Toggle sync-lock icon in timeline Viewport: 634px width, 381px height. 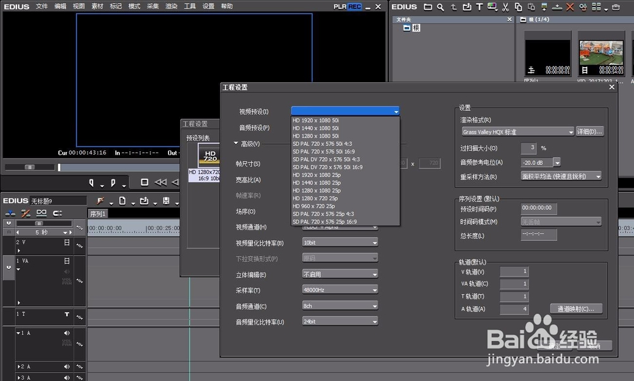tap(58, 213)
